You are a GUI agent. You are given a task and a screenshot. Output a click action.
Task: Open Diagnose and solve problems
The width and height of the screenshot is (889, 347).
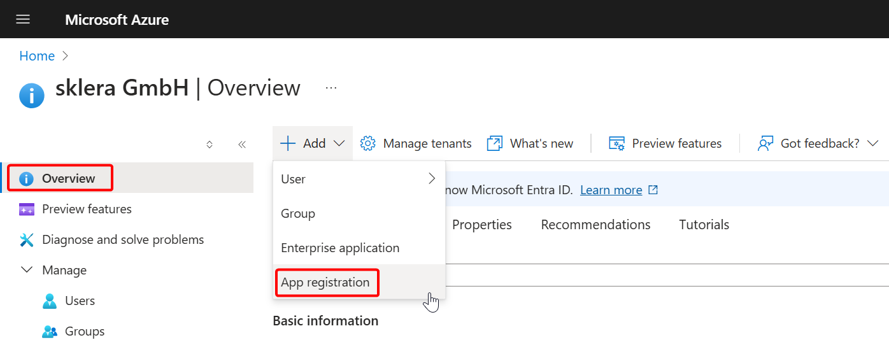coord(123,239)
